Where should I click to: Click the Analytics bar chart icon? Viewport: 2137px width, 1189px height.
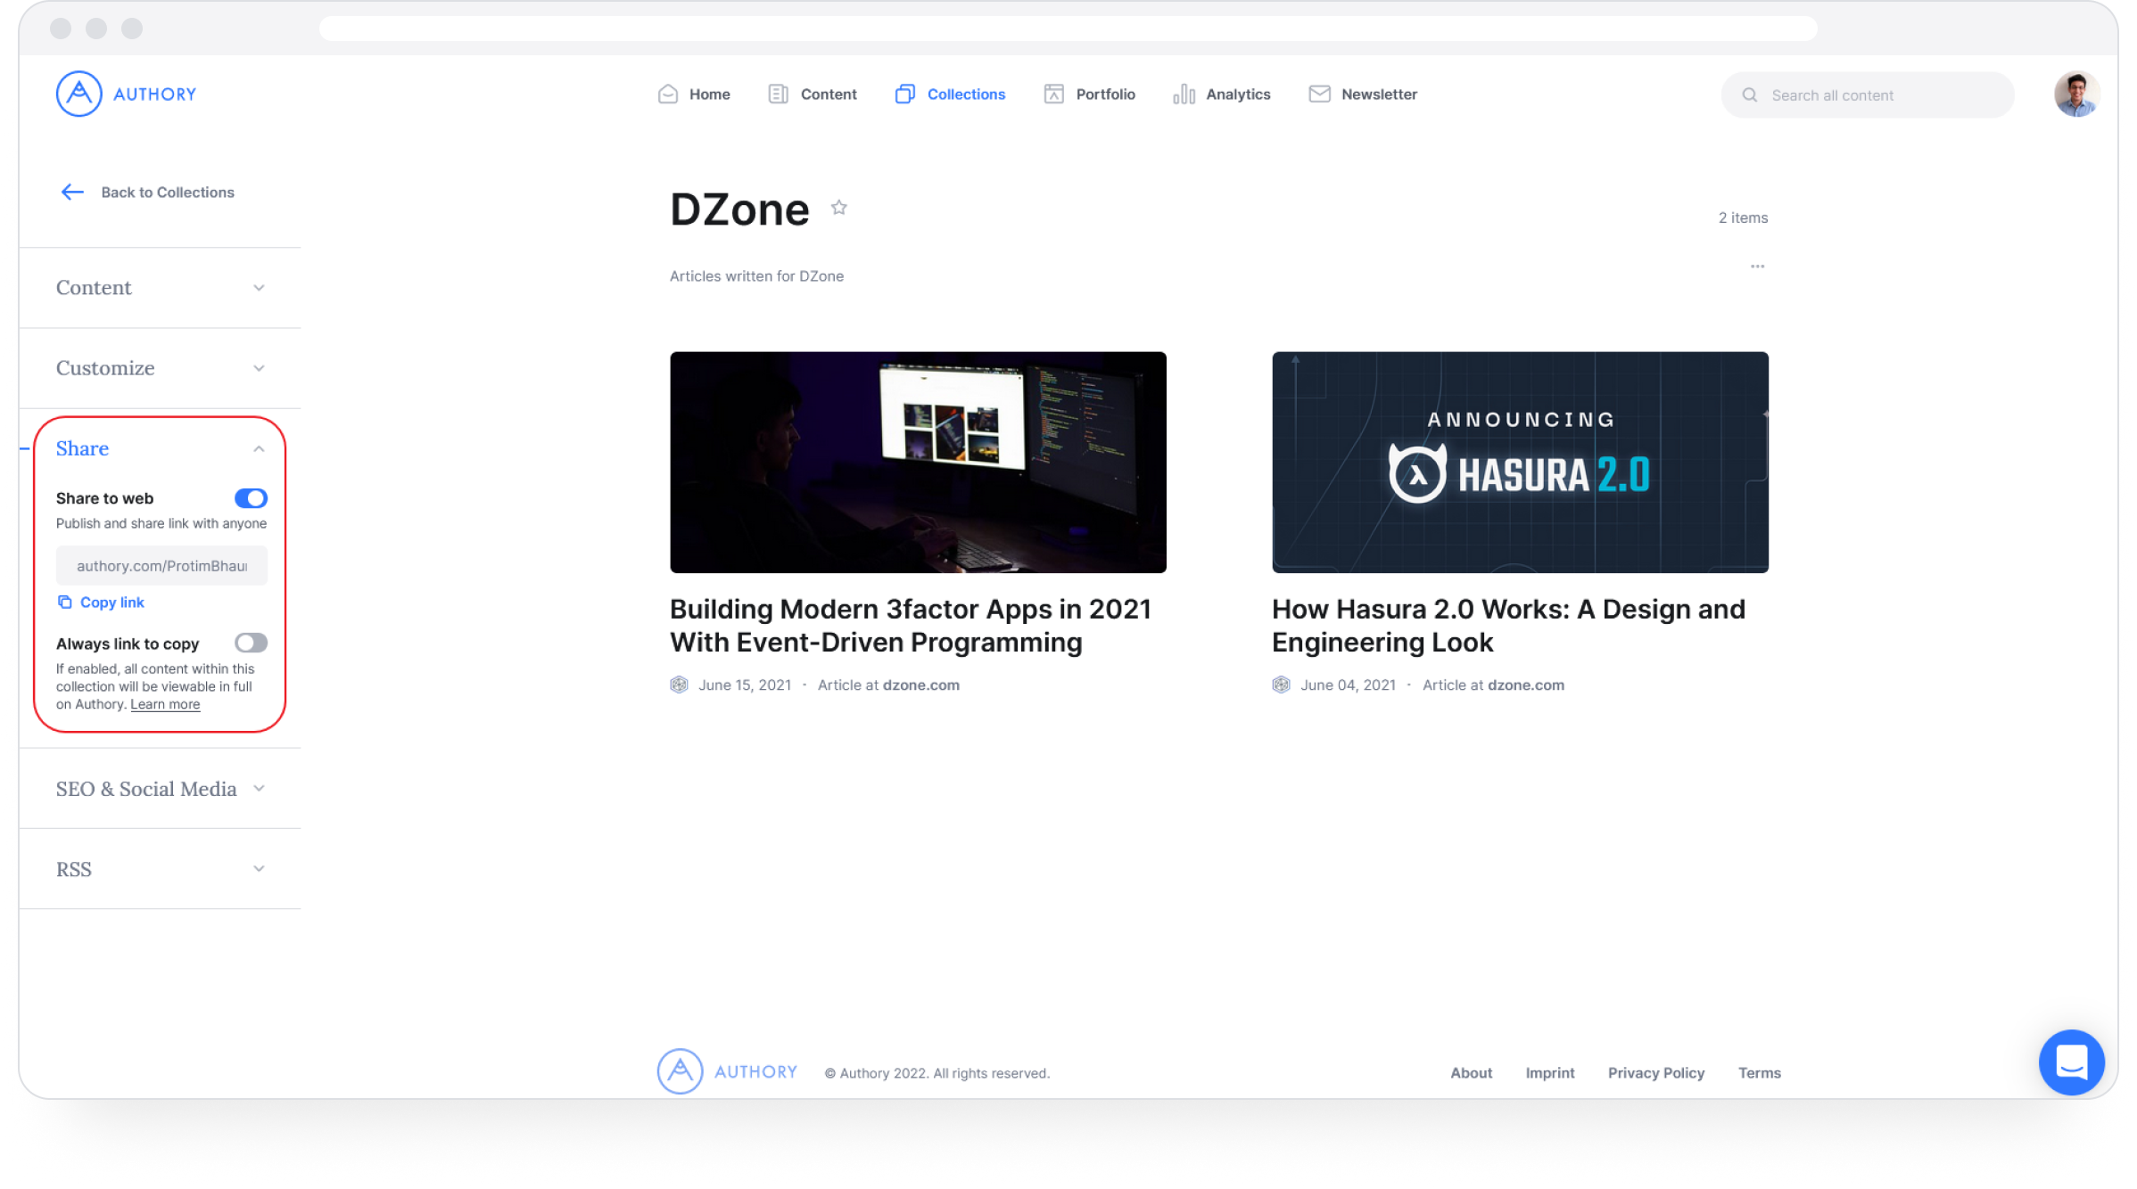pyautogui.click(x=1184, y=94)
